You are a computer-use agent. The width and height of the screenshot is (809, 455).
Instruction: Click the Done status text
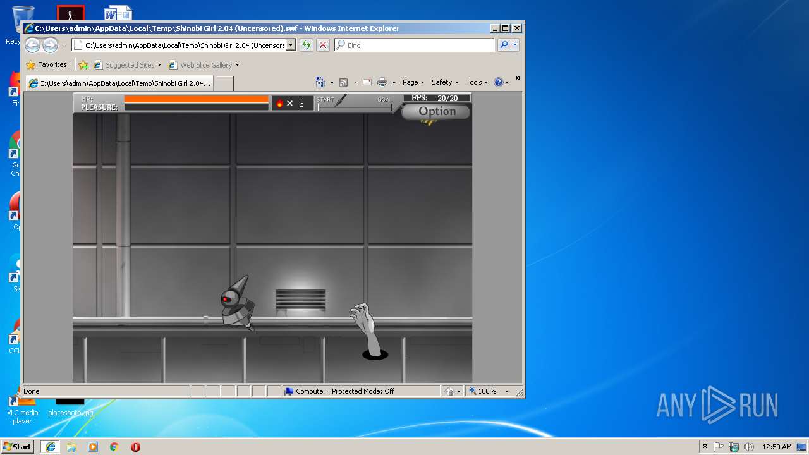(32, 391)
